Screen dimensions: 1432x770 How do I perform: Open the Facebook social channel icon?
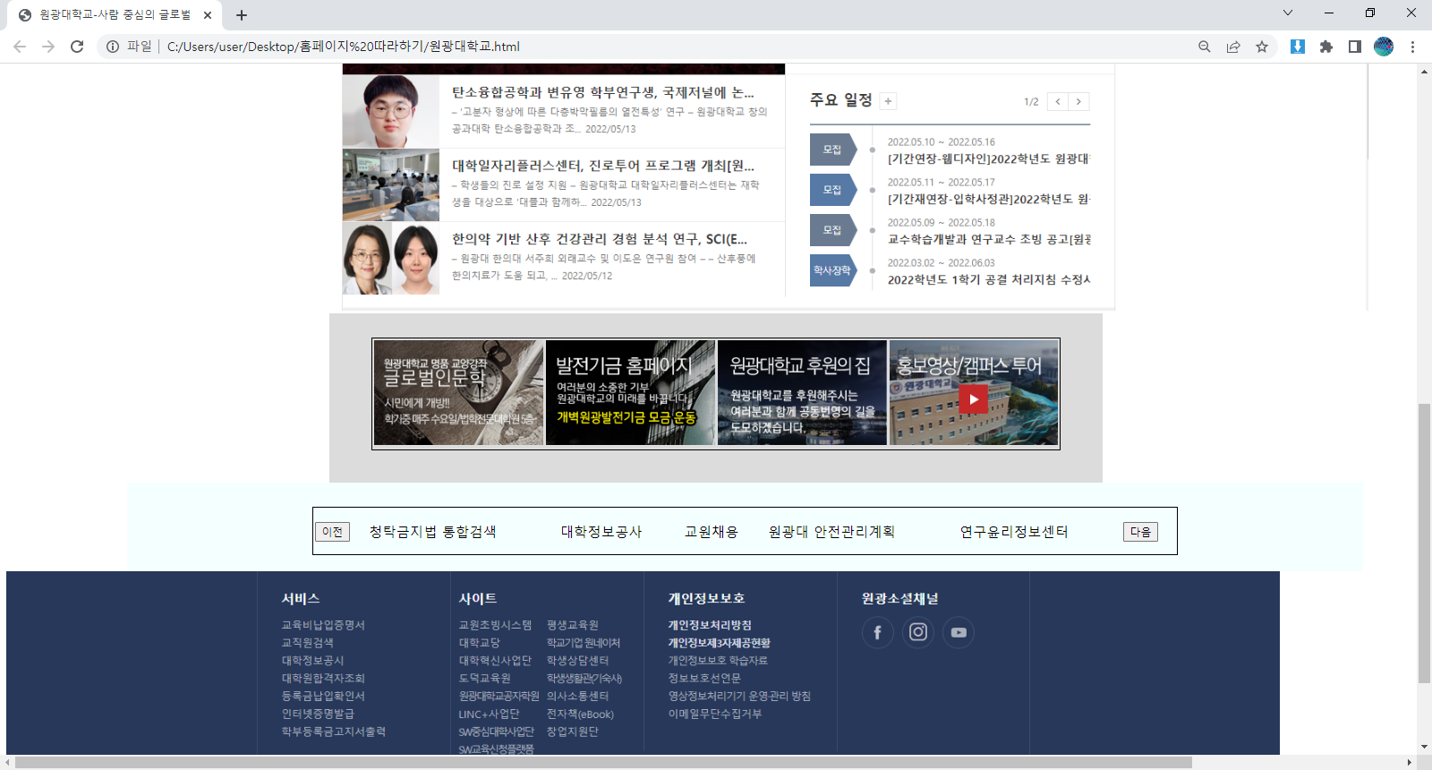click(877, 632)
